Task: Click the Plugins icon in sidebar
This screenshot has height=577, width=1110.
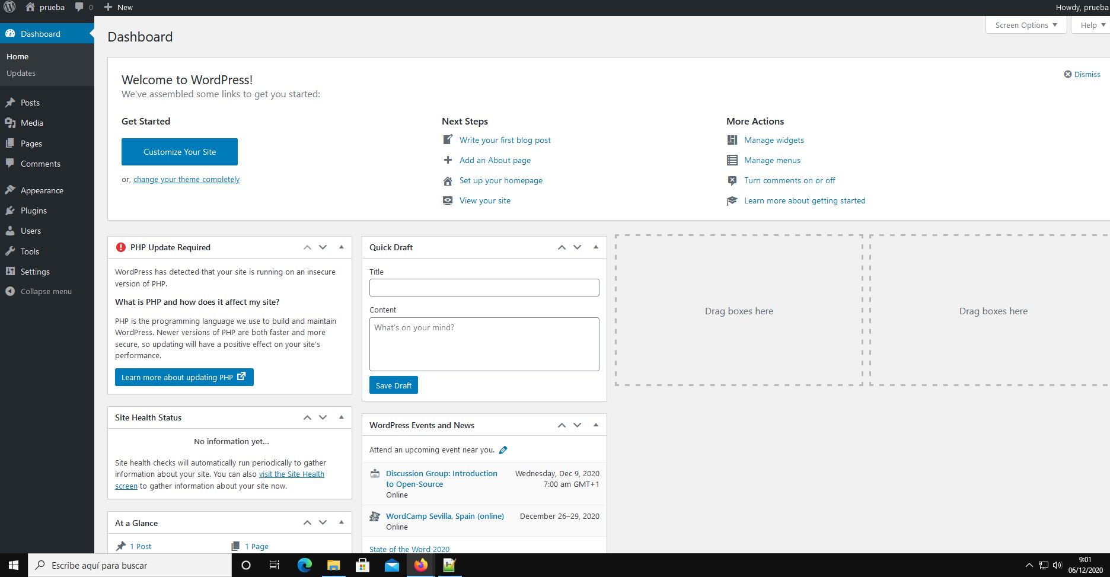Action: click(10, 211)
